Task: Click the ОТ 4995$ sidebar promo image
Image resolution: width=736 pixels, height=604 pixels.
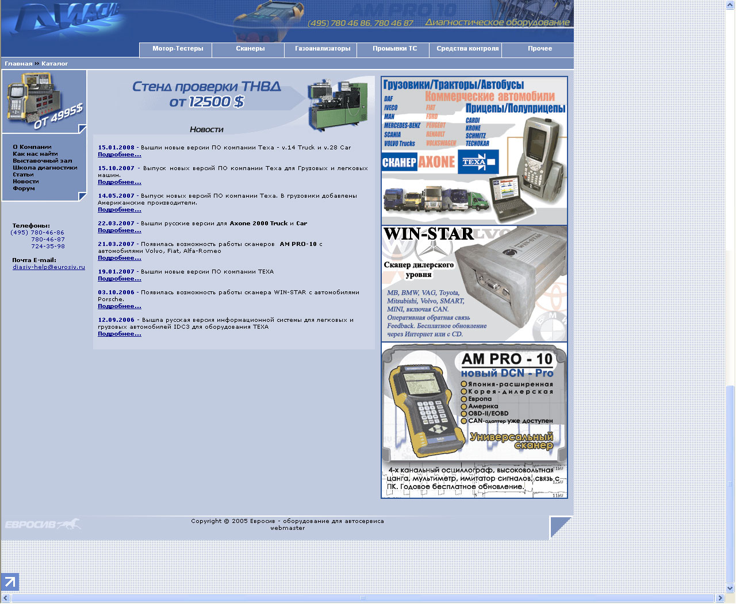Action: 44,102
